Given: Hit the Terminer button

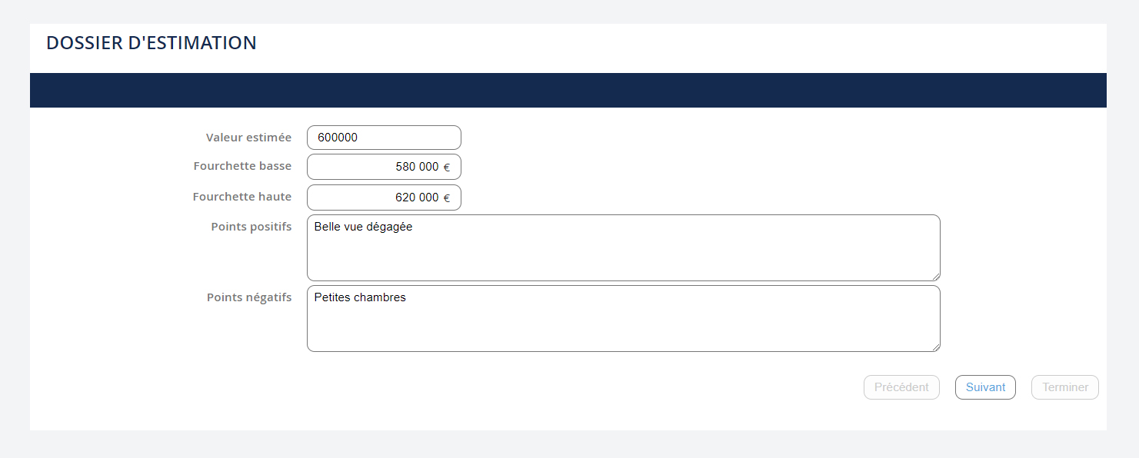Looking at the screenshot, I should click(x=1065, y=387).
